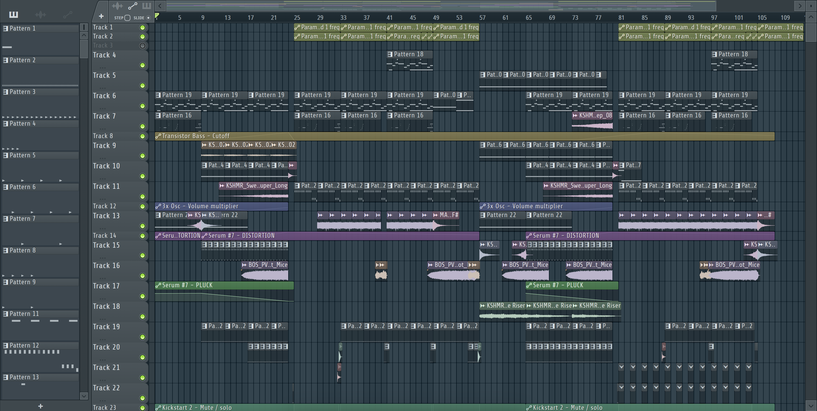The width and height of the screenshot is (817, 411).
Task: Click the plus button under the pattern picker
Action: (x=40, y=406)
